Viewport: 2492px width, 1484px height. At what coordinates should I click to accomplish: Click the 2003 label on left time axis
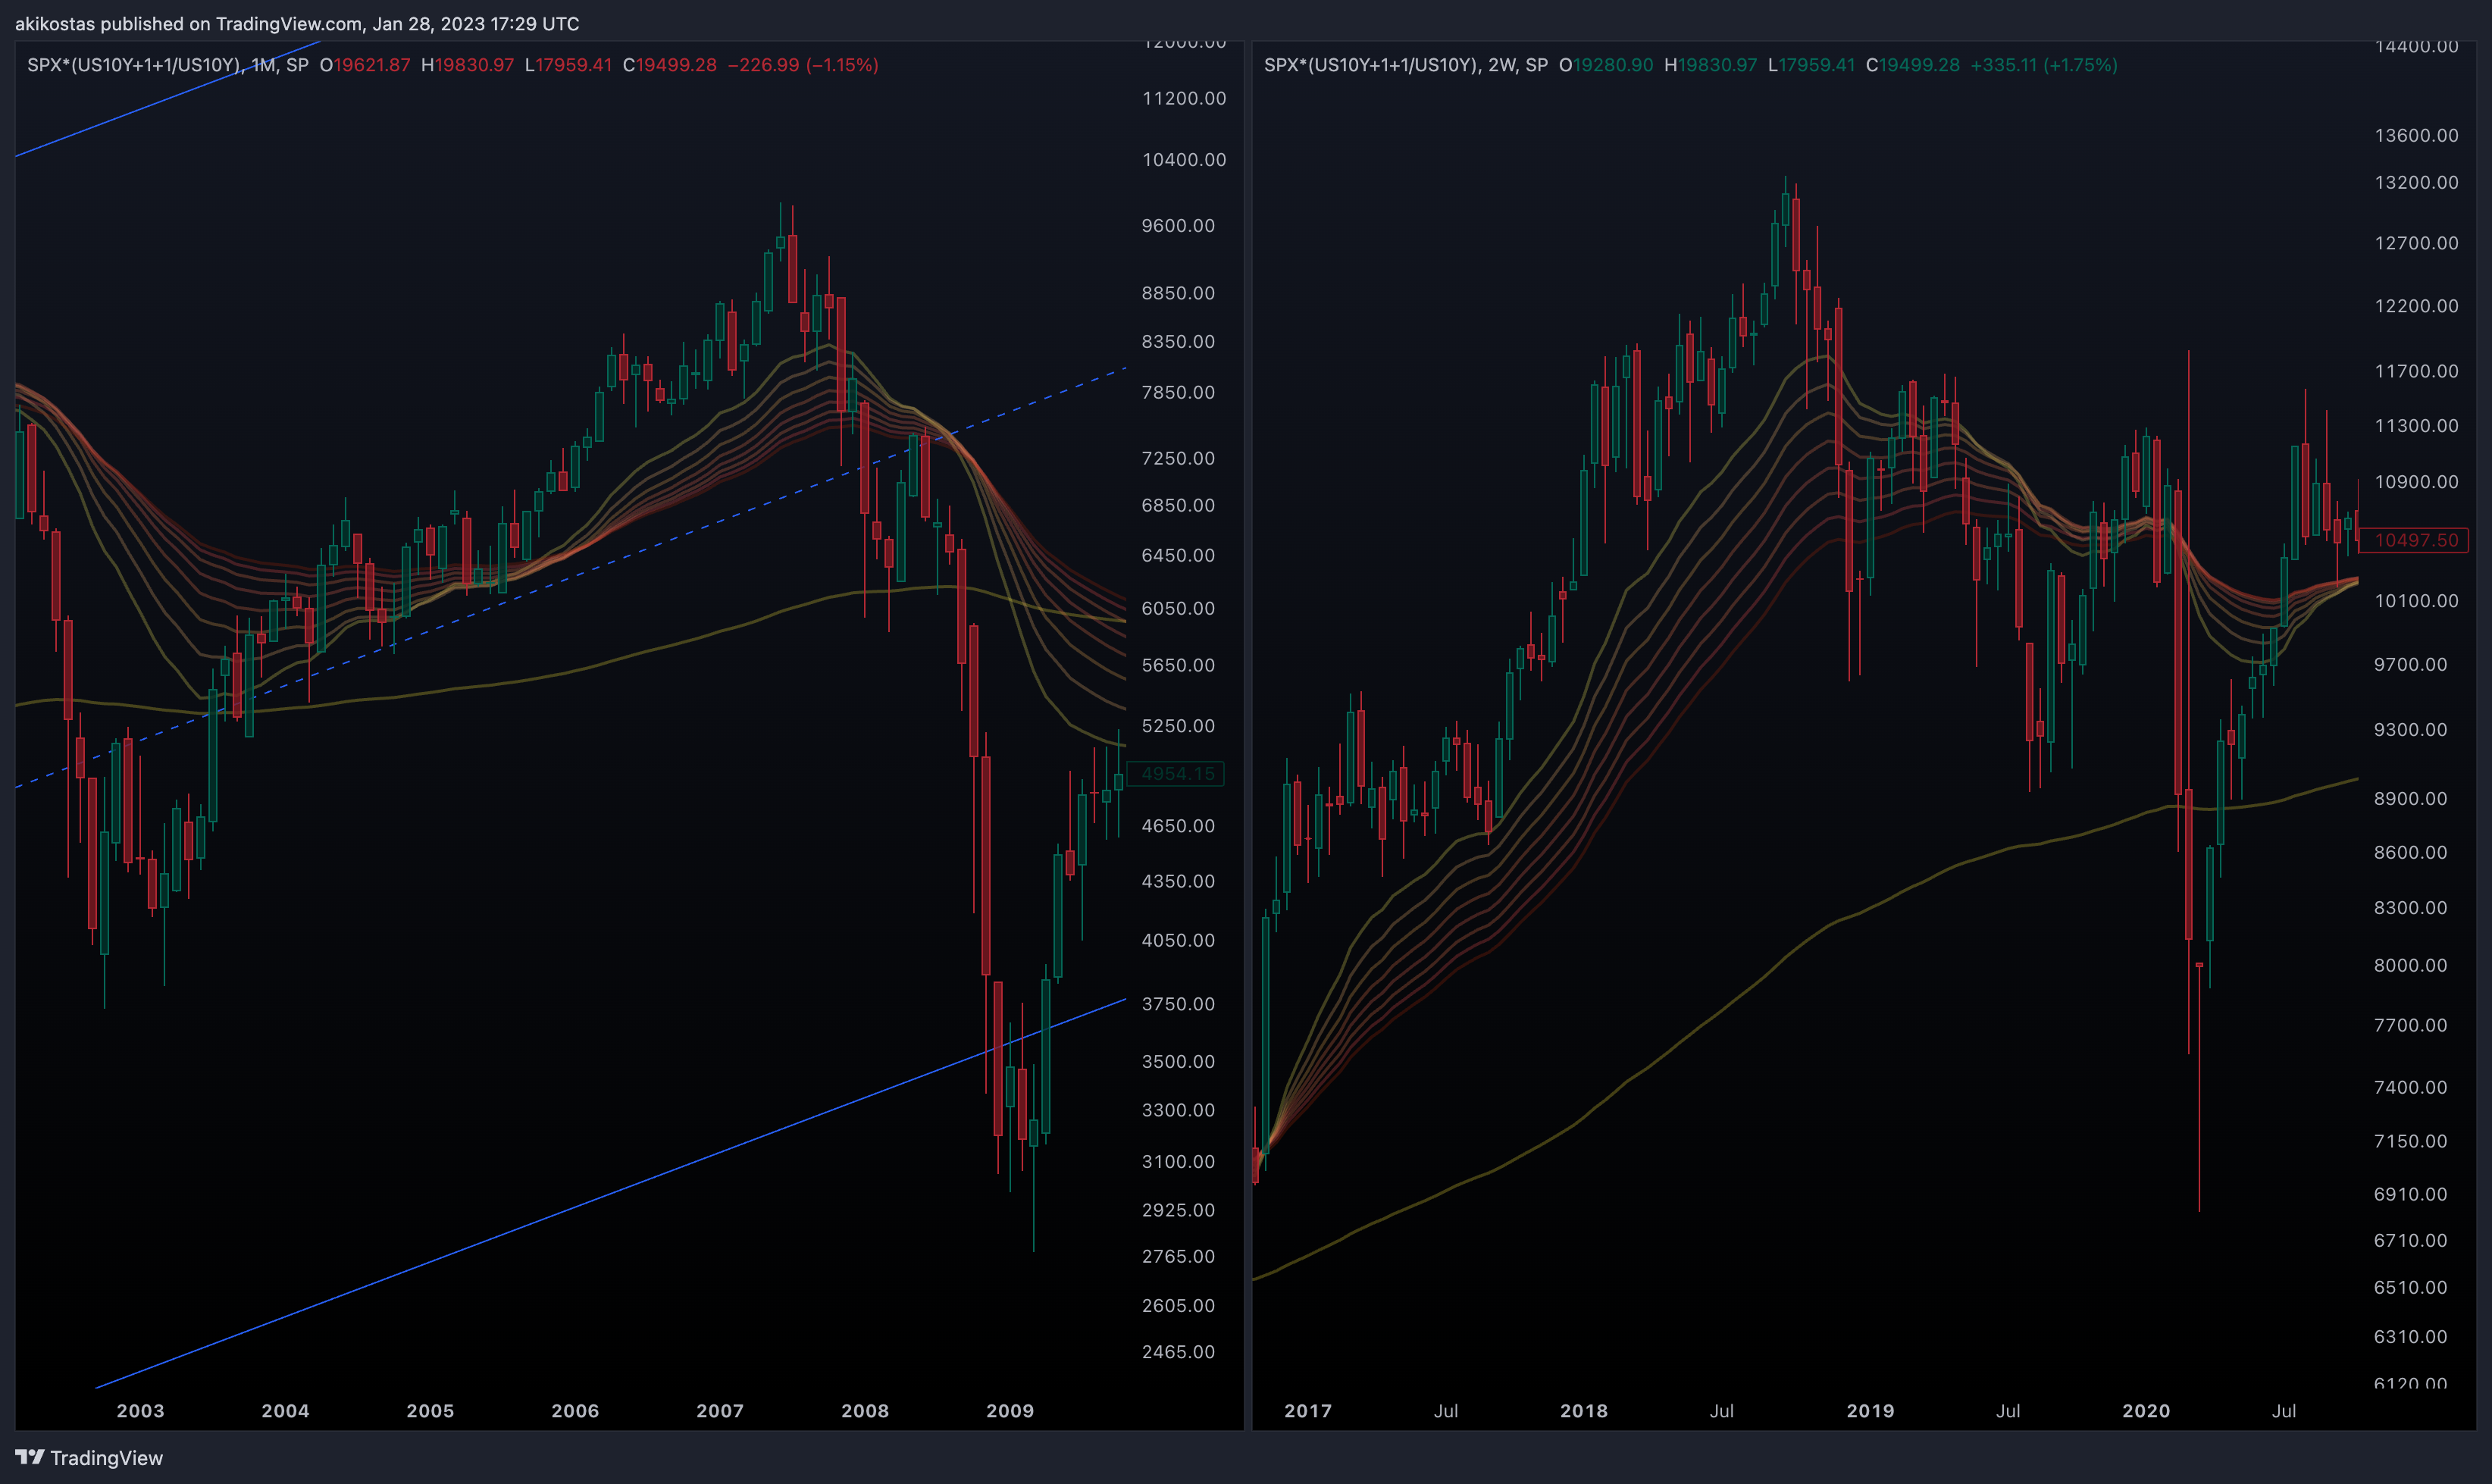[x=140, y=1410]
